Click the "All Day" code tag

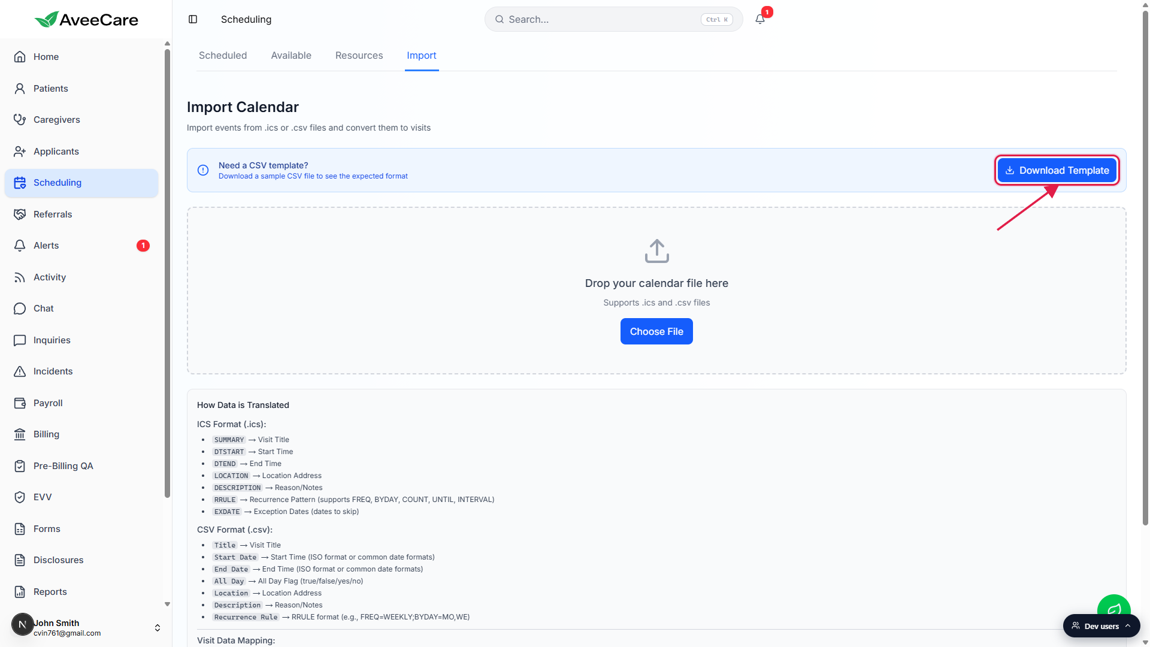(x=229, y=581)
